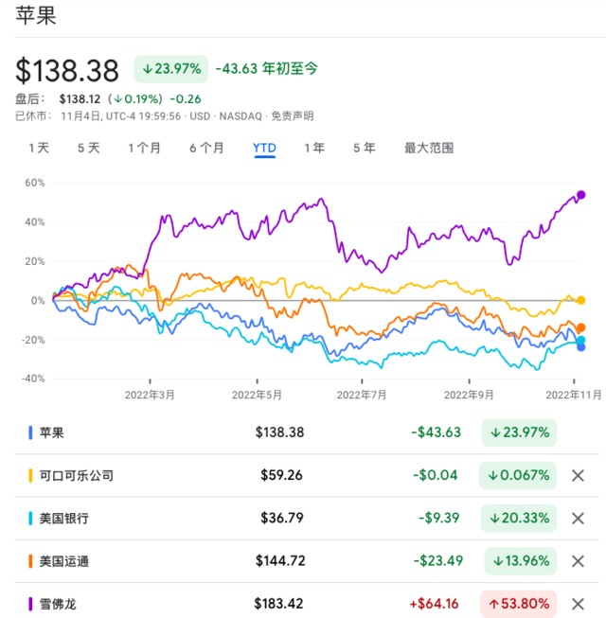This screenshot has width=606, height=618.
Task: Remove 美国银行 from comparison
Action: 578,519
